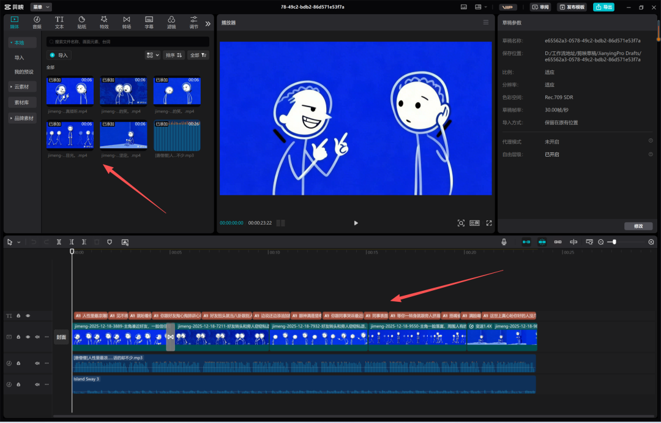Viewport: 661px width, 423px height.
Task: Toggle visibility of the subtitle text track
Action: click(x=28, y=316)
